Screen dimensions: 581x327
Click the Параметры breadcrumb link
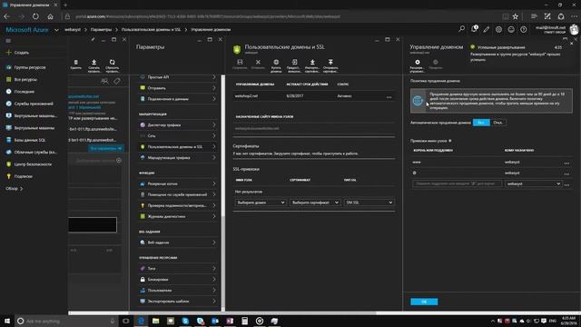(x=101, y=30)
